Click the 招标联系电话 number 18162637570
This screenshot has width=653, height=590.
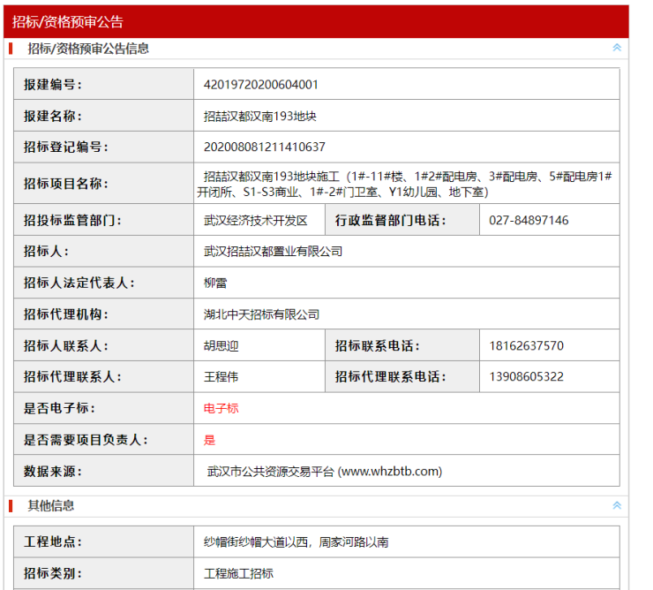tap(526, 345)
